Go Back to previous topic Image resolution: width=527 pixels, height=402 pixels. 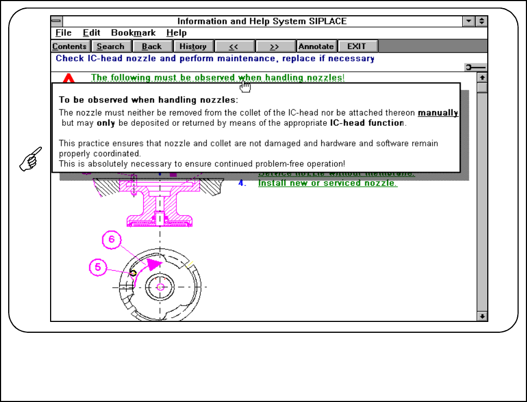click(152, 46)
